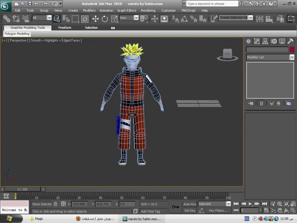The image size is (297, 223).
Task: Click the time slider 0 / 100 handle
Action: pyautogui.click(x=23, y=189)
